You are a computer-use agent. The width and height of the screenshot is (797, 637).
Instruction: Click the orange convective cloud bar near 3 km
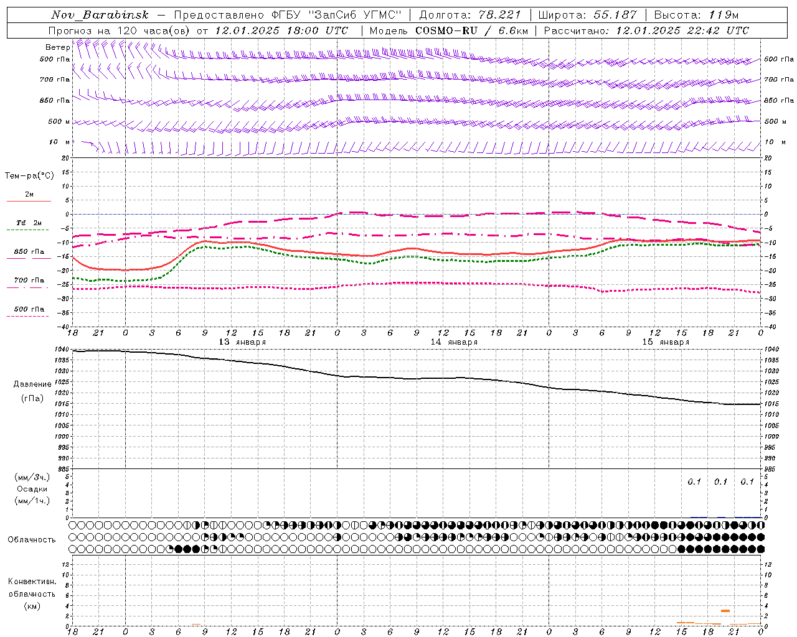725,611
